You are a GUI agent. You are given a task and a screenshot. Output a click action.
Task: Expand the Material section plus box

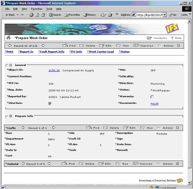coord(178,163)
